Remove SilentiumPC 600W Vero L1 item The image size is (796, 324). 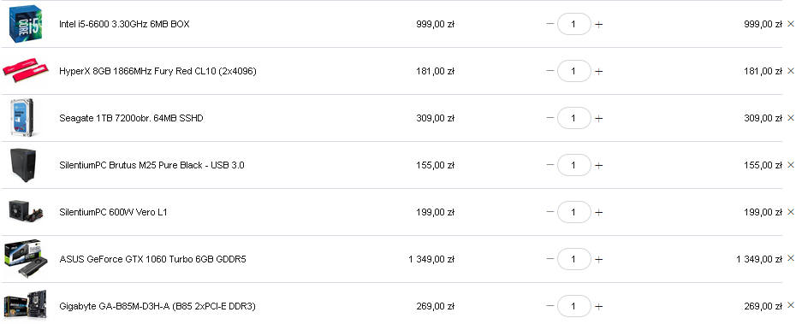click(x=790, y=211)
